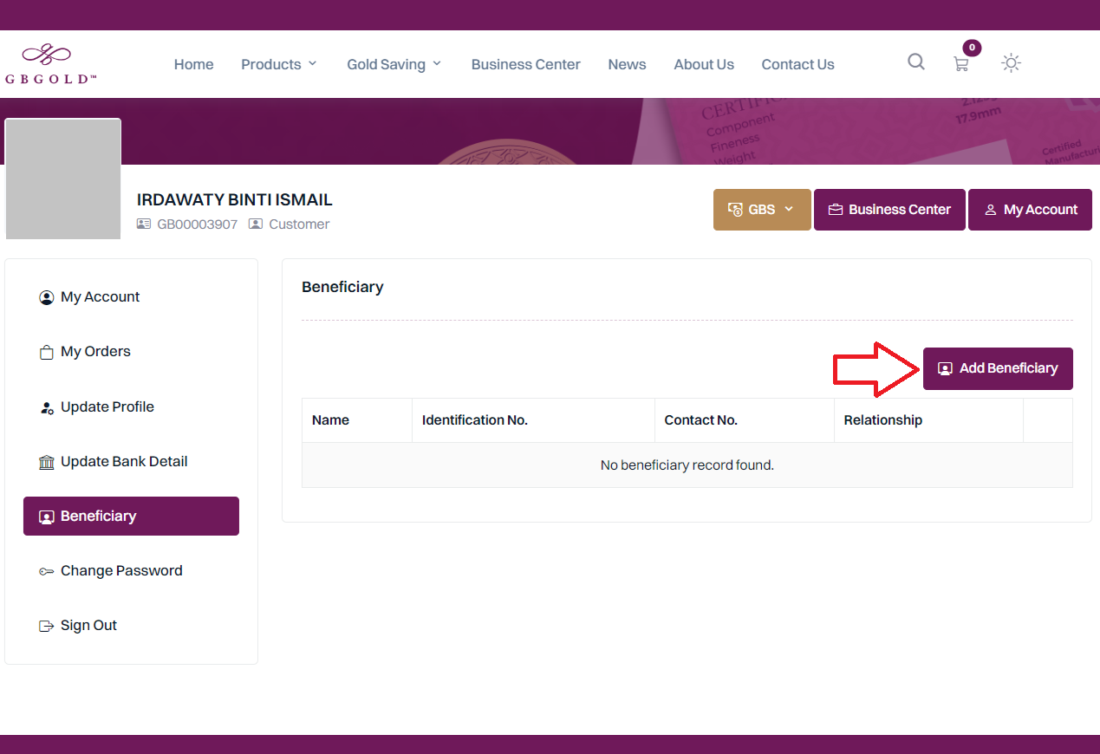The image size is (1100, 754).
Task: Open the News page link
Action: (627, 64)
